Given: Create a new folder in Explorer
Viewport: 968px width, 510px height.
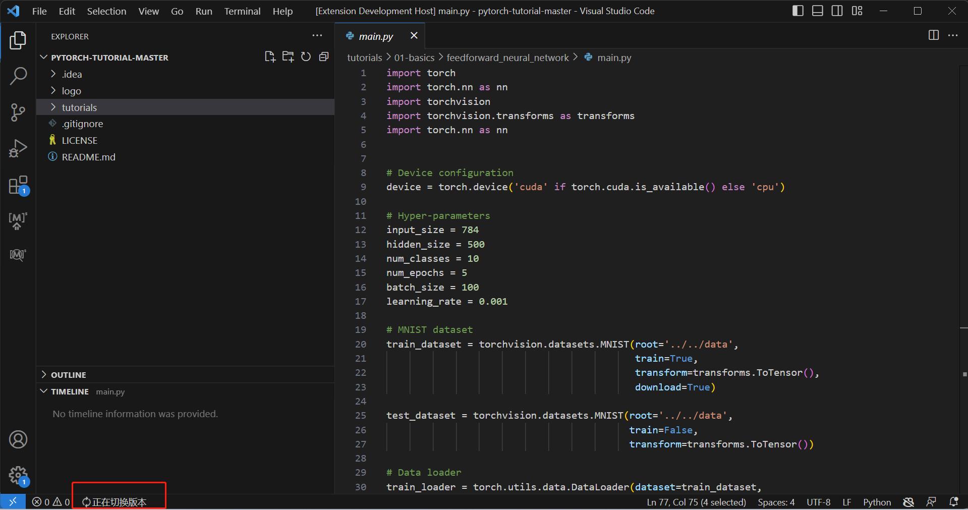Looking at the screenshot, I should click(288, 56).
